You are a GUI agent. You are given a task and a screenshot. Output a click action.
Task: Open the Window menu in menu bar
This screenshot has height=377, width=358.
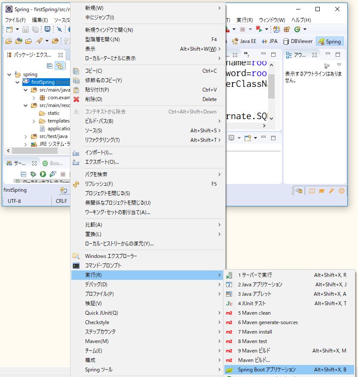click(x=272, y=20)
